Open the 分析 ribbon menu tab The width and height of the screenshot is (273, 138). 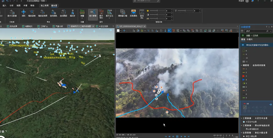click(x=12, y=5)
